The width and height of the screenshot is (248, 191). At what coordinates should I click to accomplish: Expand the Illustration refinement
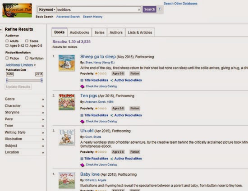pyautogui.click(x=24, y=139)
